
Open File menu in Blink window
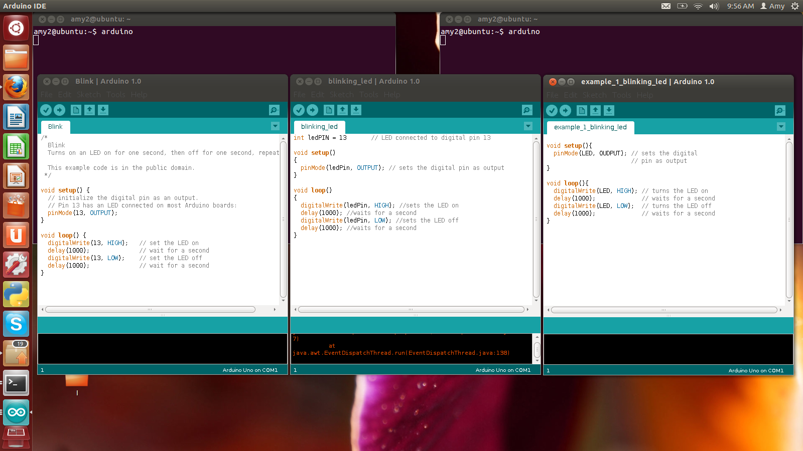pos(47,94)
